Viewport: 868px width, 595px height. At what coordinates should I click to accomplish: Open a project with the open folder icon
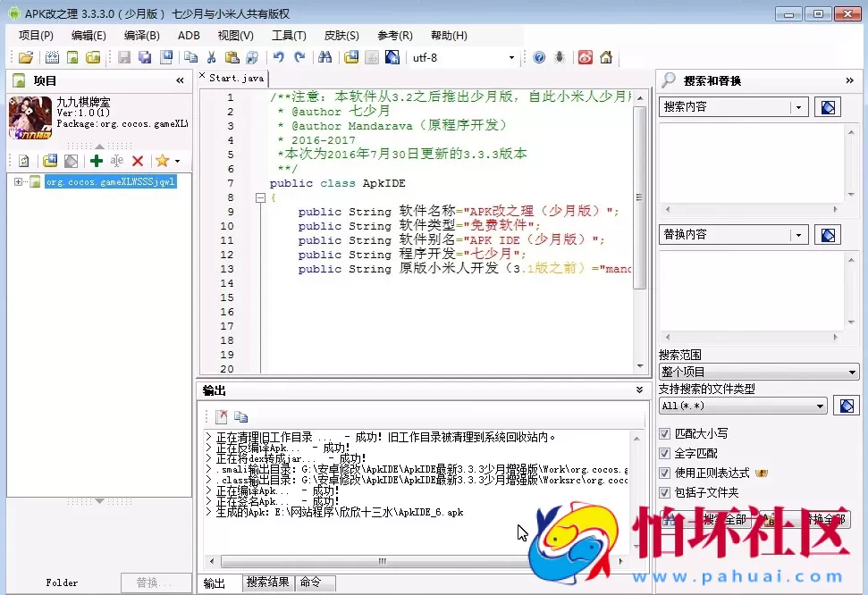[x=25, y=56]
